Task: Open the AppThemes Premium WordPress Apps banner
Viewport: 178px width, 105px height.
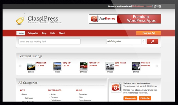Action: coord(125,19)
